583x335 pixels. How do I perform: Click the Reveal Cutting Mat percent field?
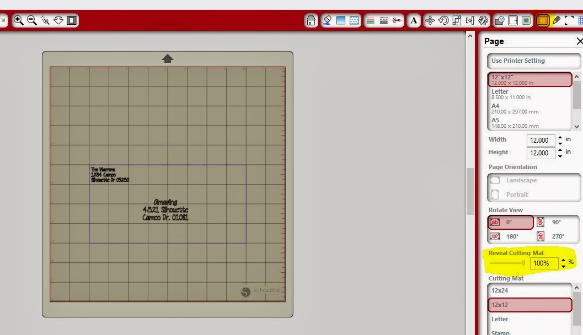click(x=544, y=263)
